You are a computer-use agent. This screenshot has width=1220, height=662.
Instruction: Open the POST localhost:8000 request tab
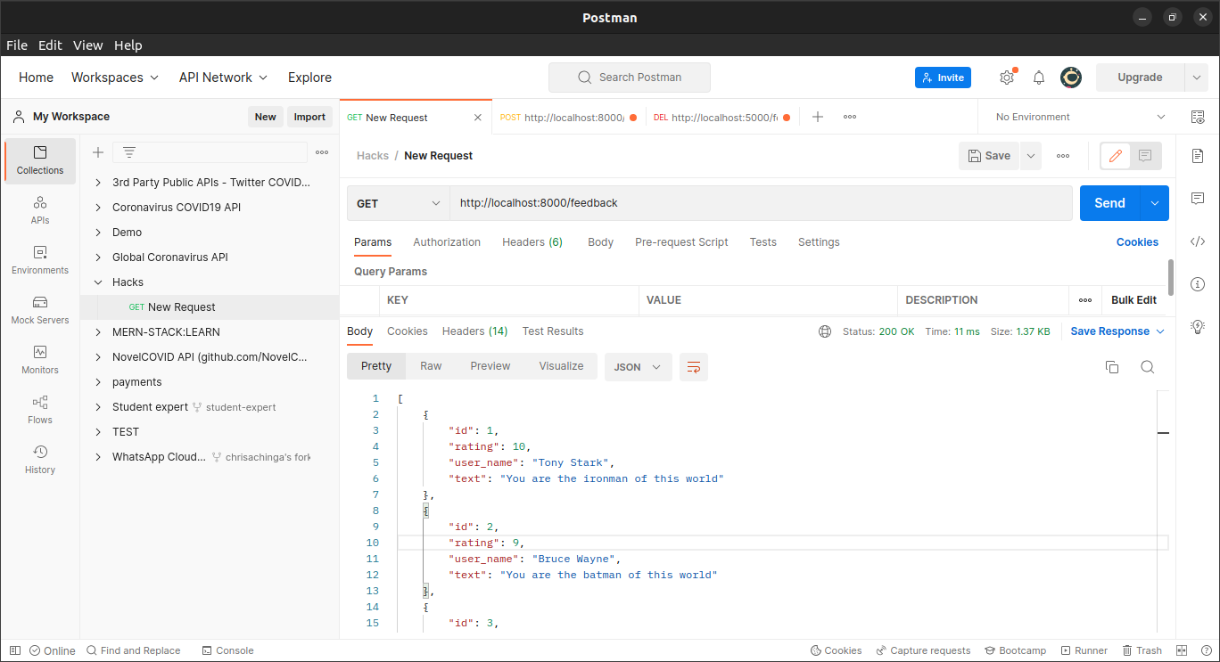click(568, 117)
